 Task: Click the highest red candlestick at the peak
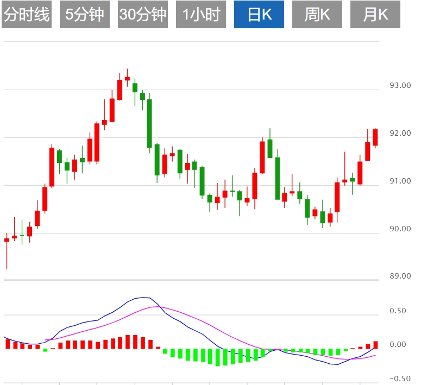tap(127, 78)
